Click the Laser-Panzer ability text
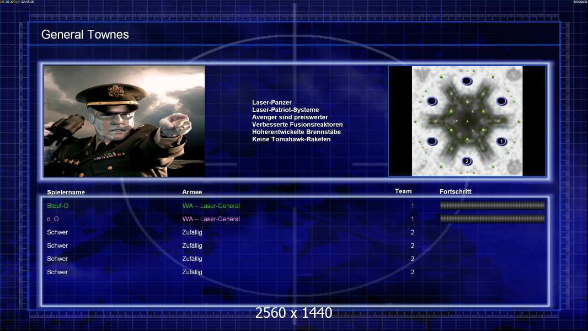 pyautogui.click(x=272, y=103)
